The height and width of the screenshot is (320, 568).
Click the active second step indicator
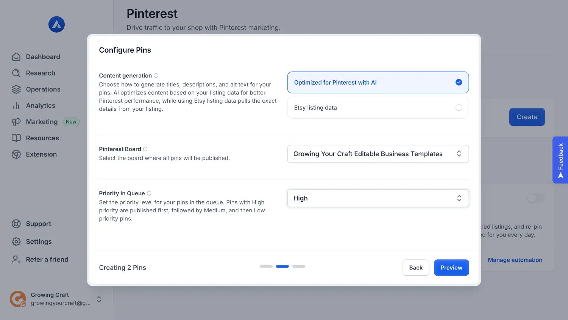pyautogui.click(x=282, y=267)
